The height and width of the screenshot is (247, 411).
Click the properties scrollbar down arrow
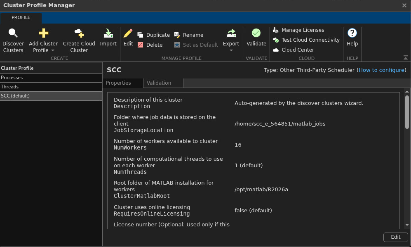click(x=407, y=225)
